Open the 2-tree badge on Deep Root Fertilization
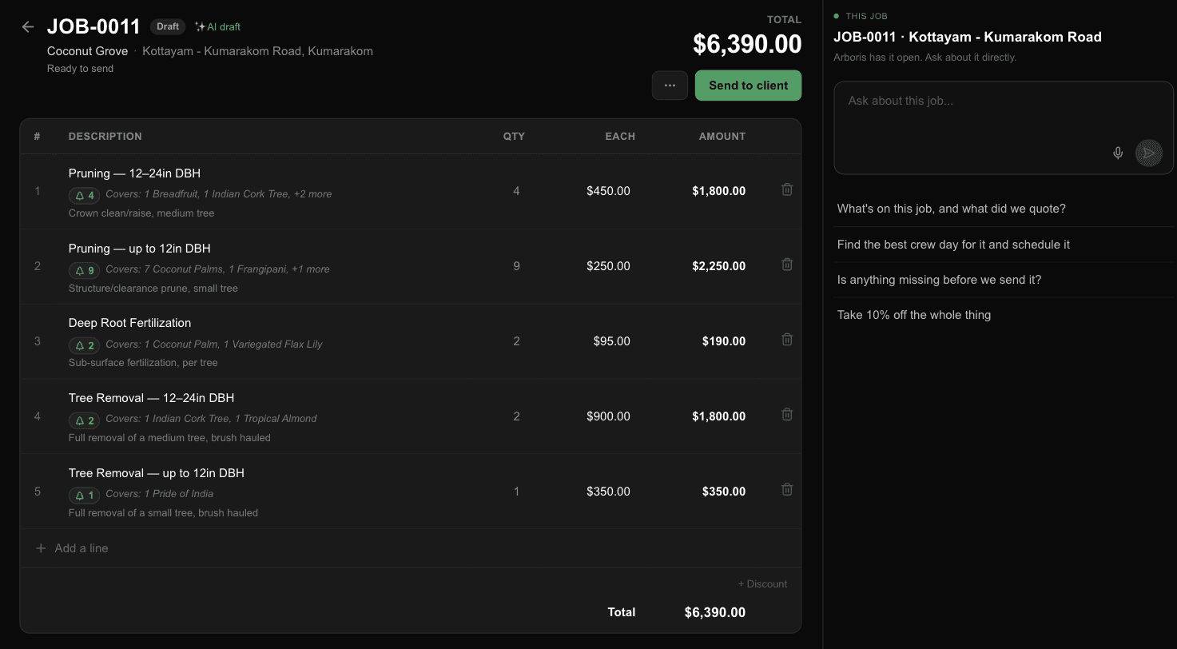 tap(84, 345)
